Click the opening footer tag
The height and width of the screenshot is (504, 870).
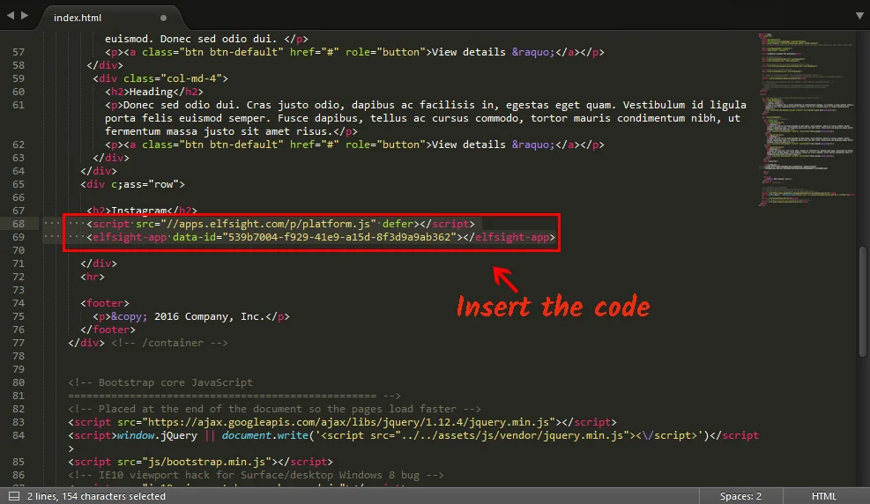coord(105,303)
